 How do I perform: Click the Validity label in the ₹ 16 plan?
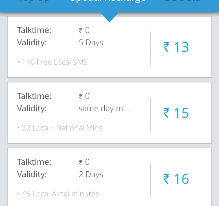32,174
